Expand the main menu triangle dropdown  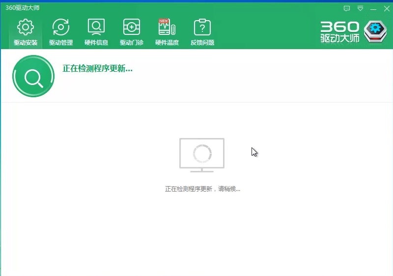pyautogui.click(x=360, y=8)
